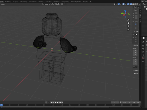
Task: Open the Scene properties tab icon
Action: (x=143, y=55)
